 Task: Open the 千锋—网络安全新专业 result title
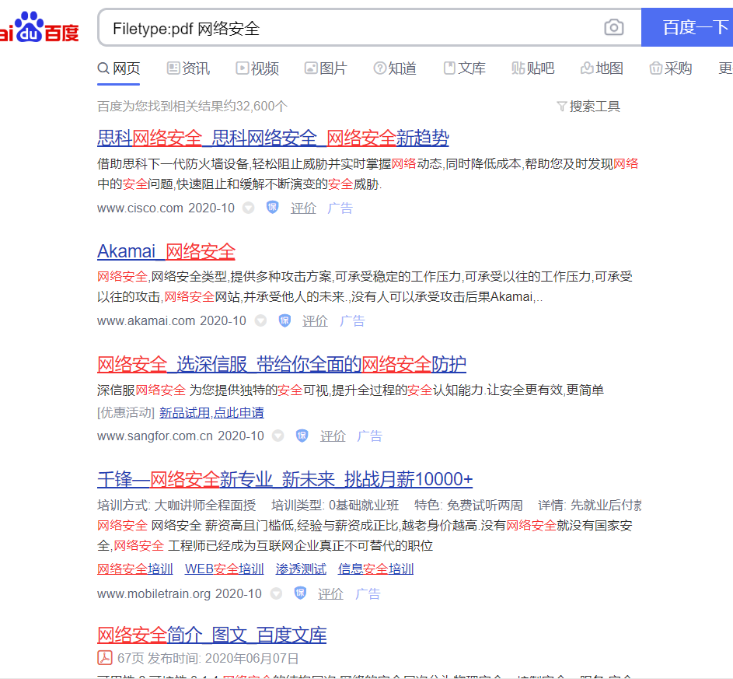click(285, 479)
